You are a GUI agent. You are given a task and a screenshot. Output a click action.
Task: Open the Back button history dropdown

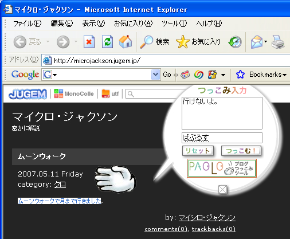[x=48, y=41]
